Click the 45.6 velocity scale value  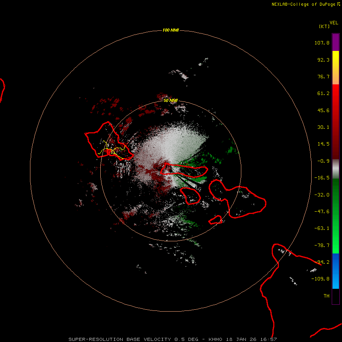[x=323, y=110]
